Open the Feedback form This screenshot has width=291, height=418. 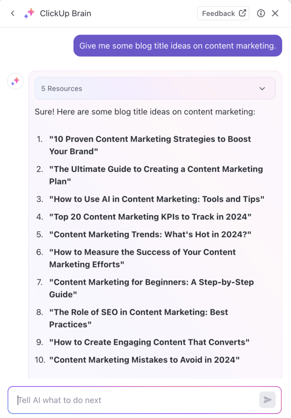219,13
